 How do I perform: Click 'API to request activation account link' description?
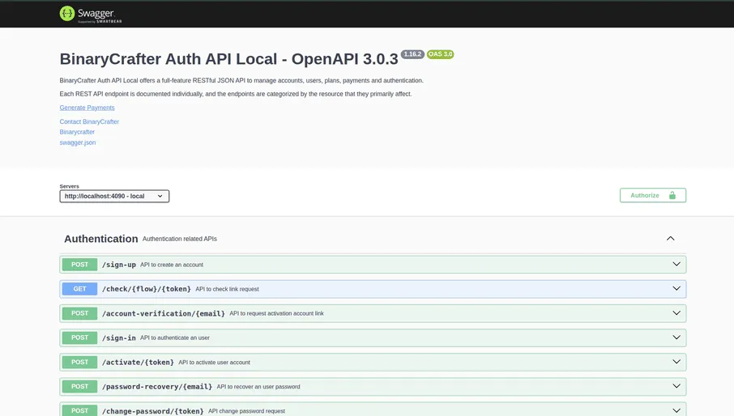[x=276, y=313]
